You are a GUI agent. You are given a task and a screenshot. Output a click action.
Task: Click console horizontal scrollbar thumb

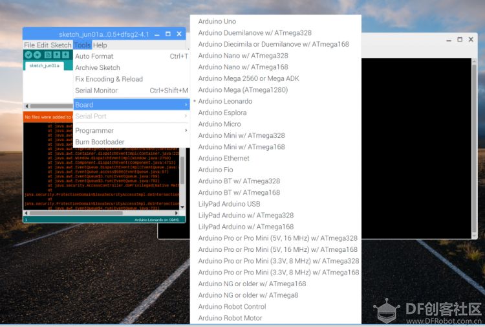point(76,213)
